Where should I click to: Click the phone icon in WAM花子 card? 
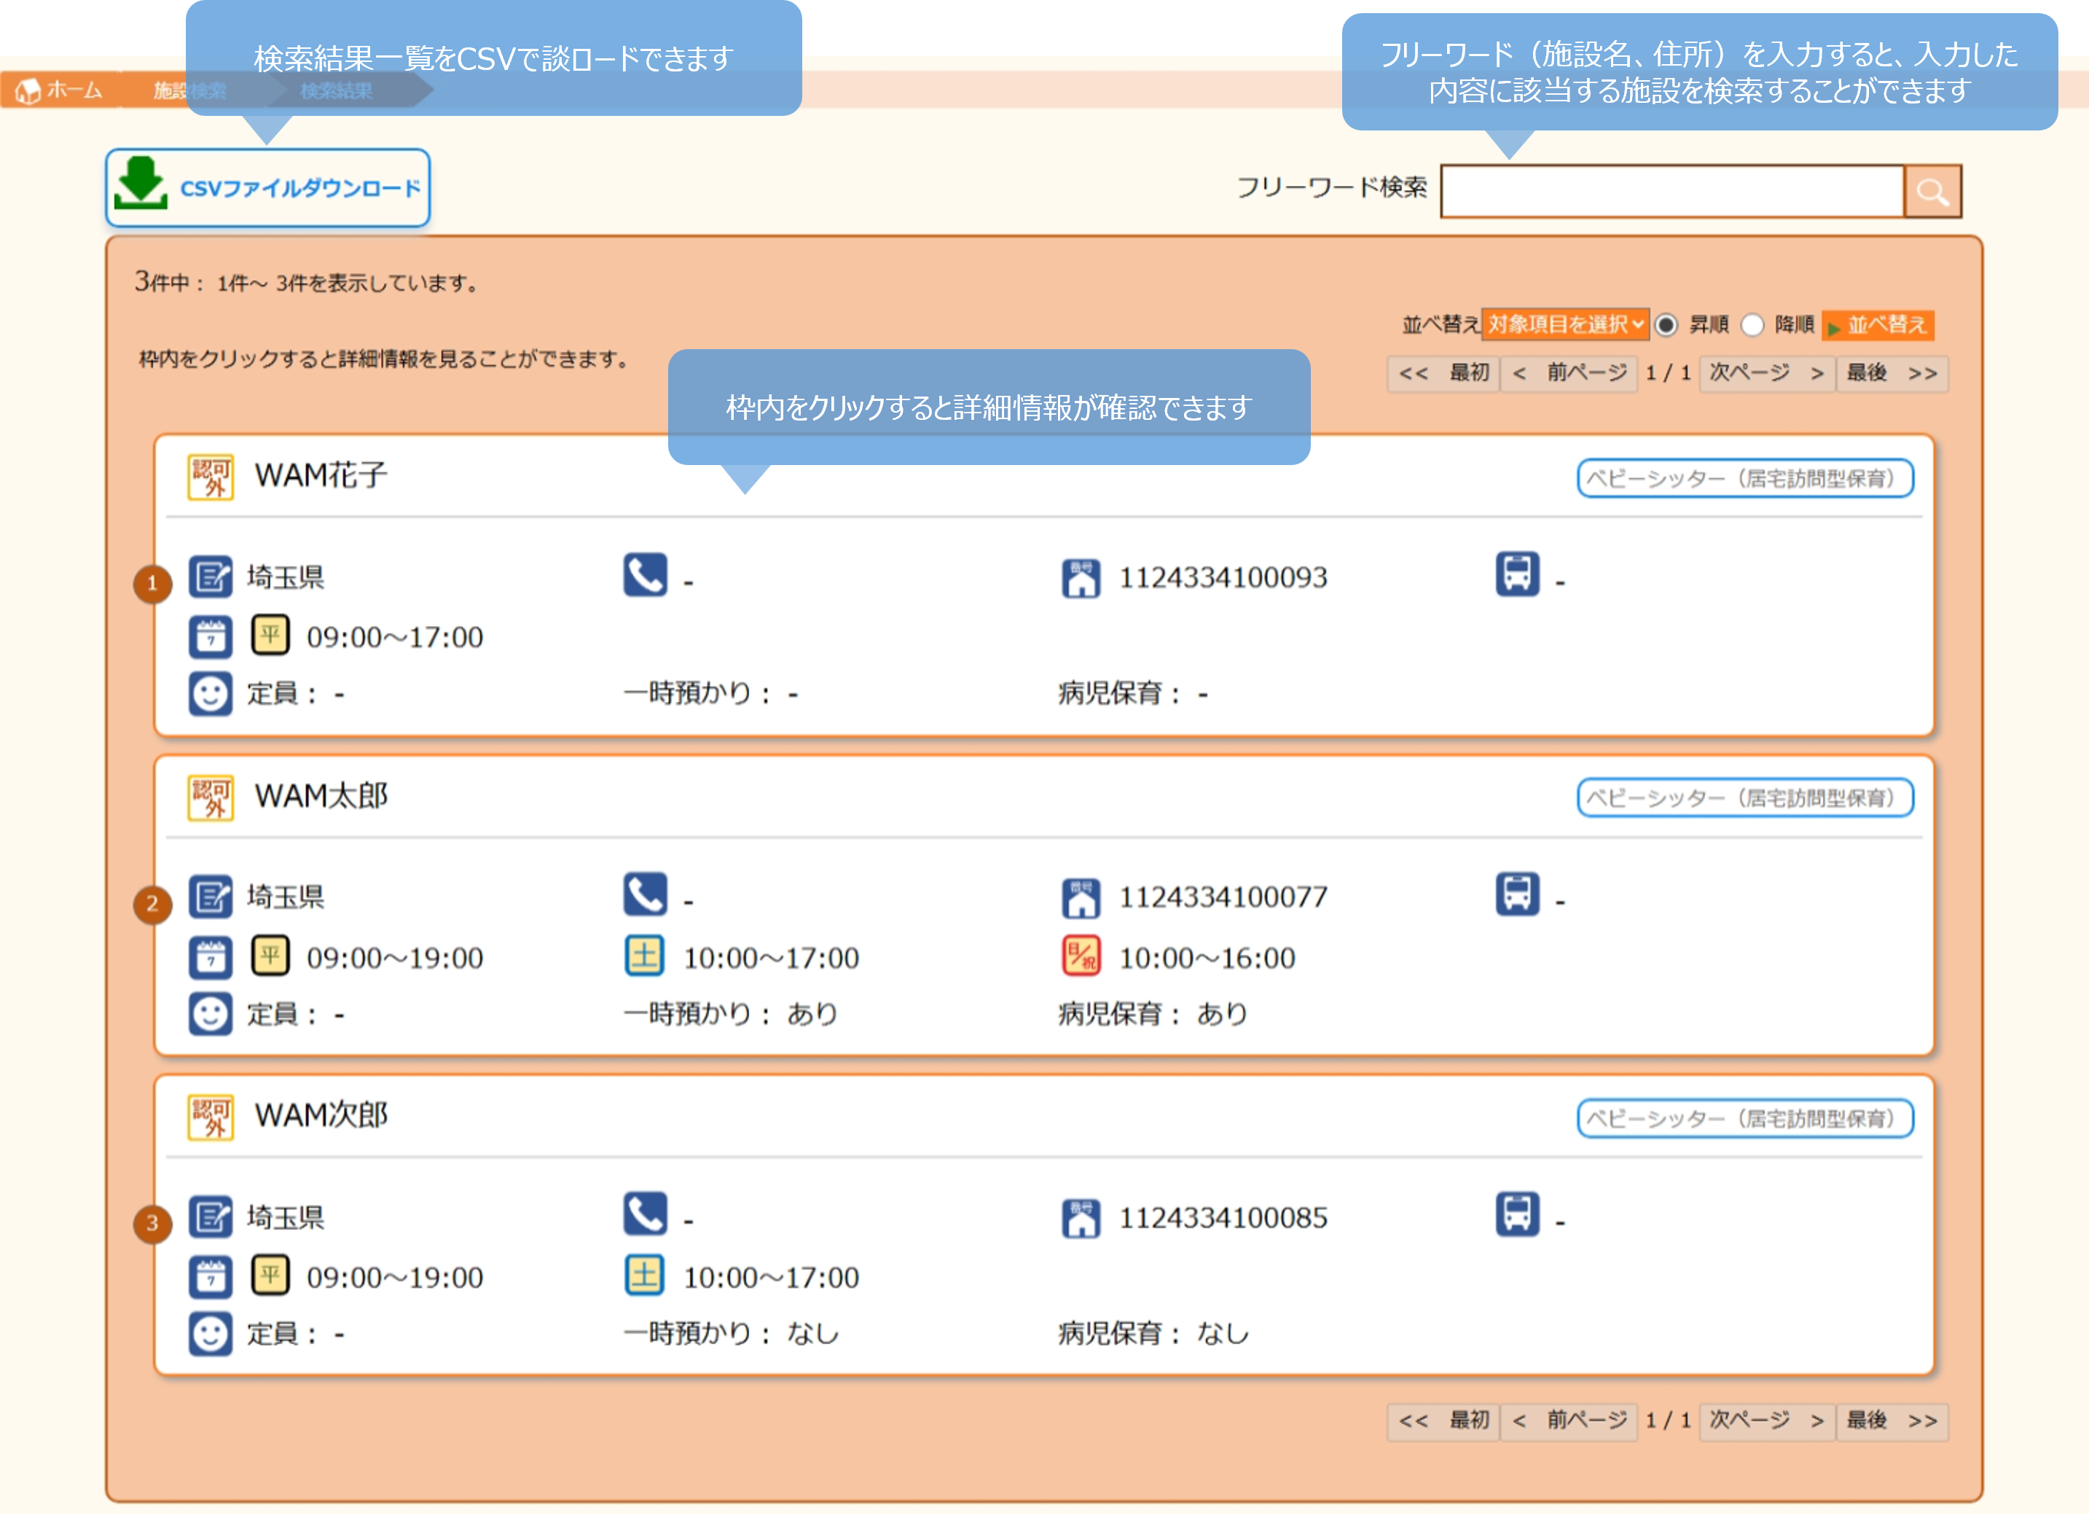tap(645, 575)
